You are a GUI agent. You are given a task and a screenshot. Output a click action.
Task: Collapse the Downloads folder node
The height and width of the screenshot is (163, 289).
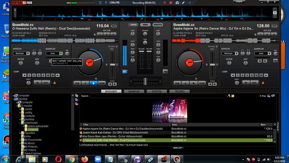click(x=20, y=123)
